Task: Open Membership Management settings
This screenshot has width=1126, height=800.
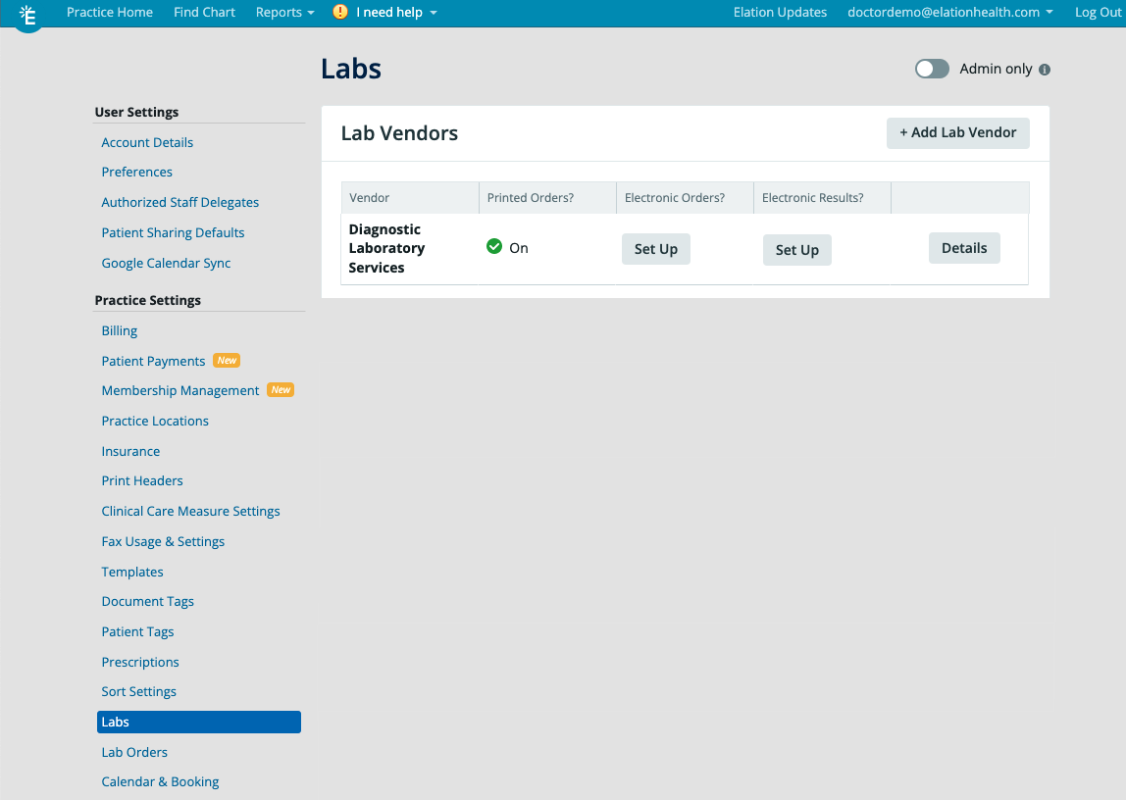Action: 180,390
